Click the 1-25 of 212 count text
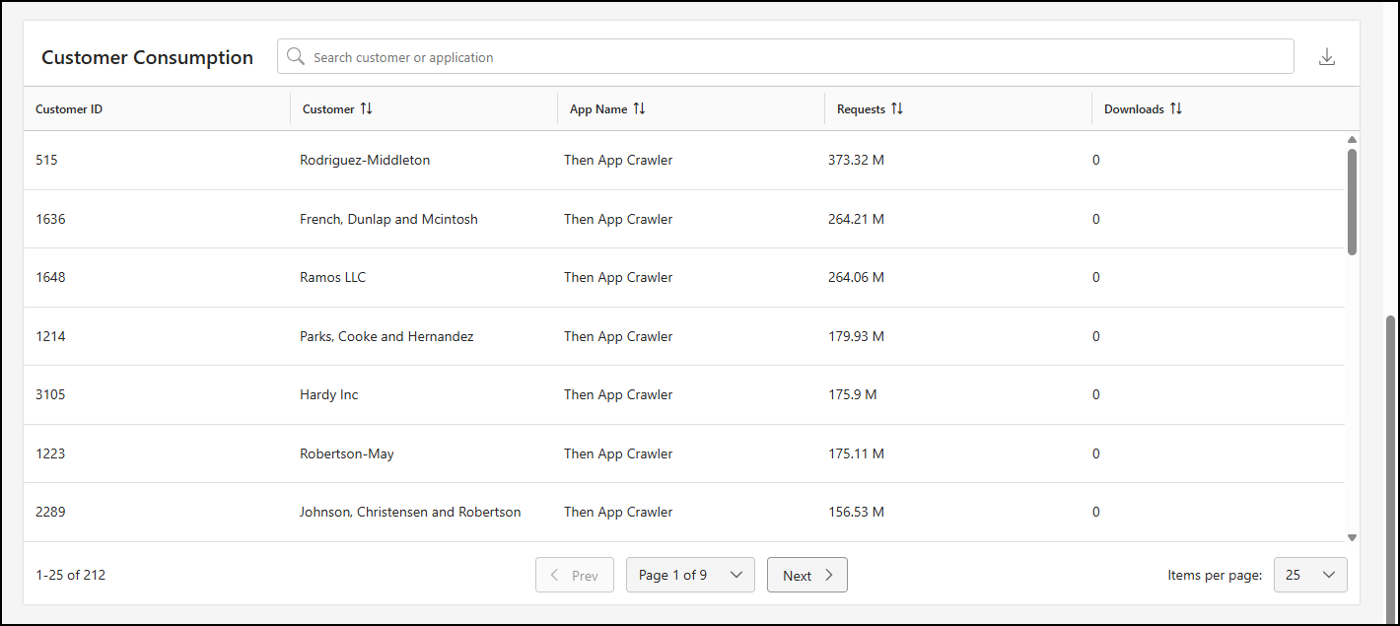 point(70,575)
